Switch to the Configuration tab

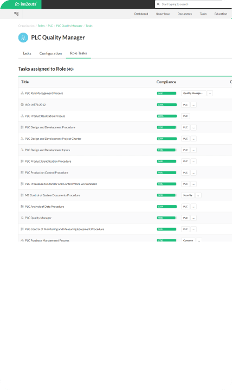click(x=50, y=53)
